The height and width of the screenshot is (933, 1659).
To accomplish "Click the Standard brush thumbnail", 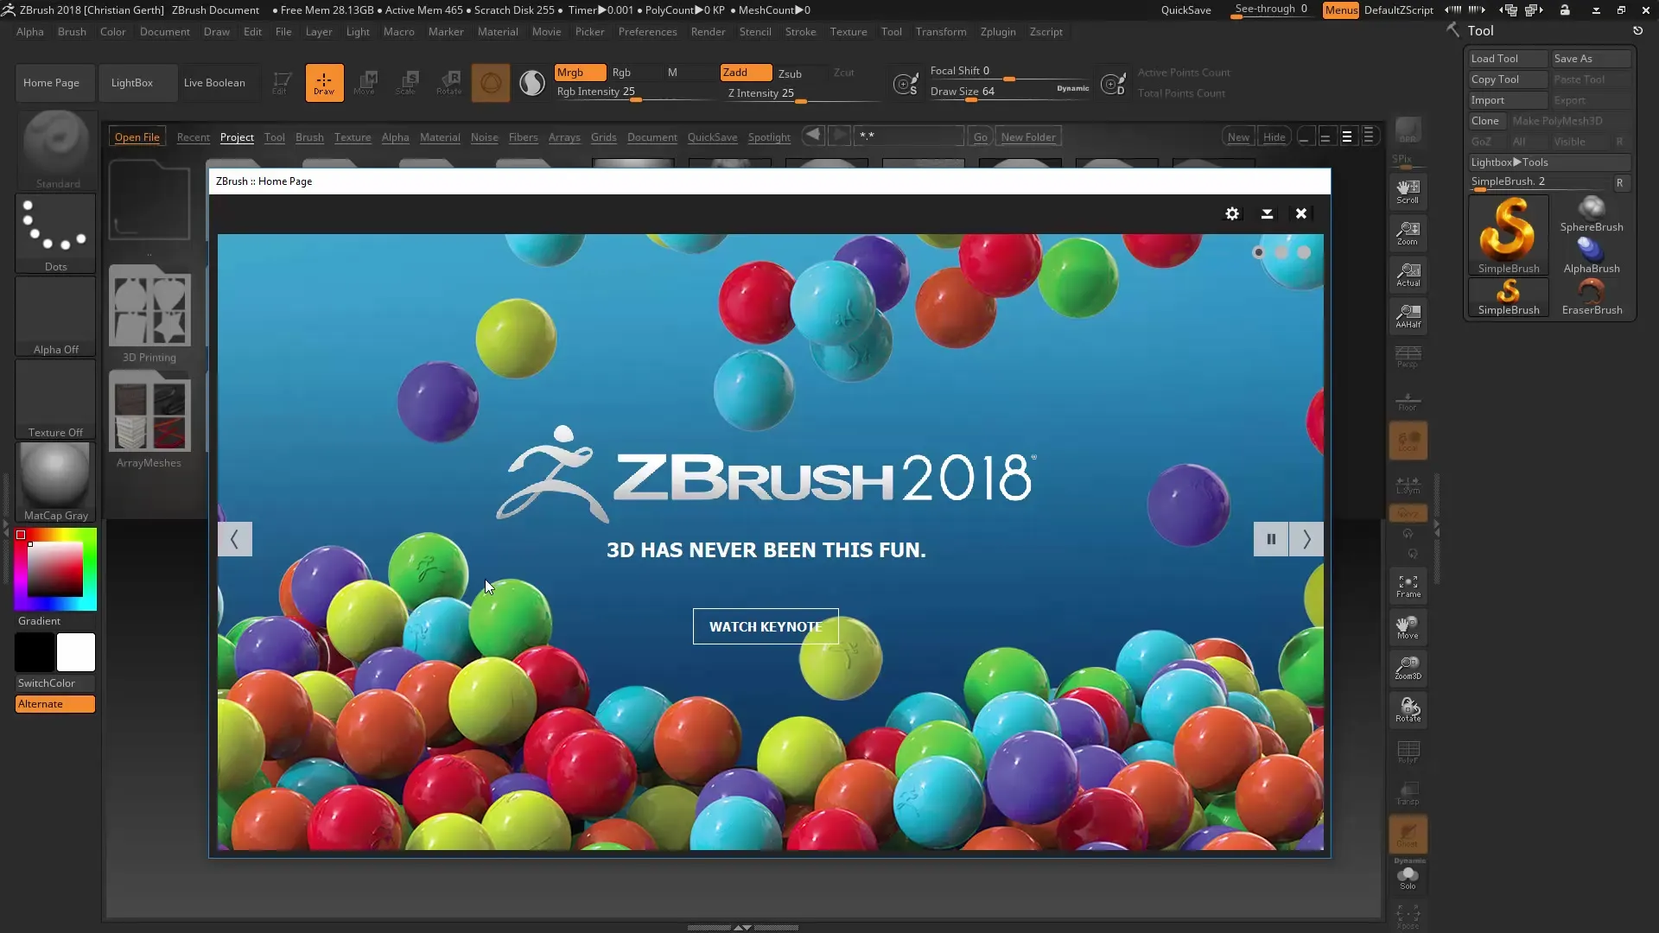I will [56, 150].
